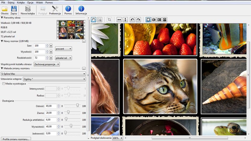Open the Pomoc menu
Image resolution: width=251 pixels, height=141 pixels.
click(49, 2)
